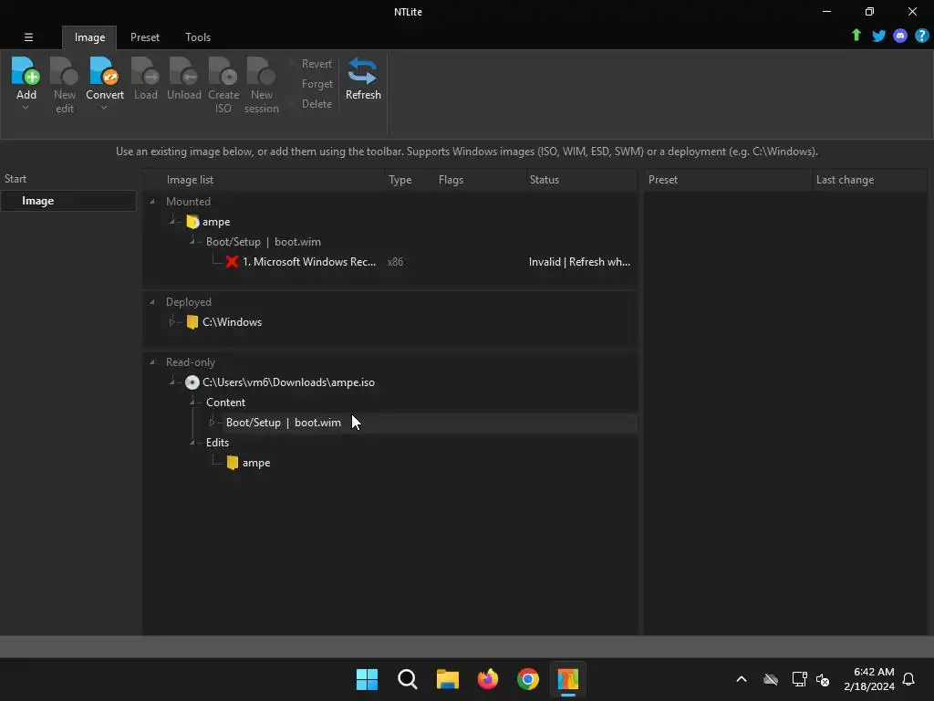Screen dimensions: 934x701
Task: Switch to the Image tab
Action: point(89,37)
